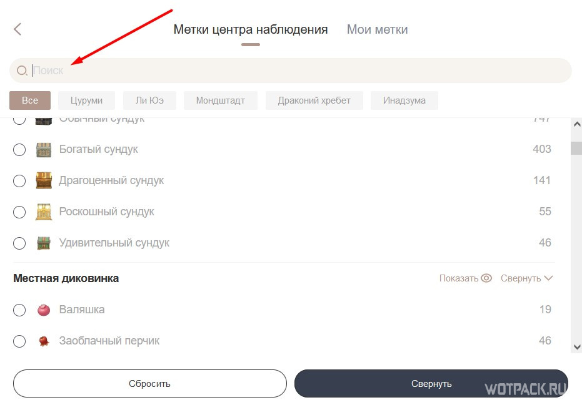
Task: Click the back arrow icon
Action: point(18,29)
